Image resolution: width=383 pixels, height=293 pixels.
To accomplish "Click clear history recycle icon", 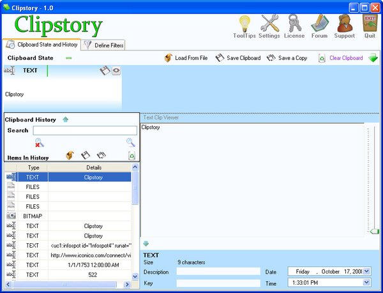I will (x=131, y=155).
